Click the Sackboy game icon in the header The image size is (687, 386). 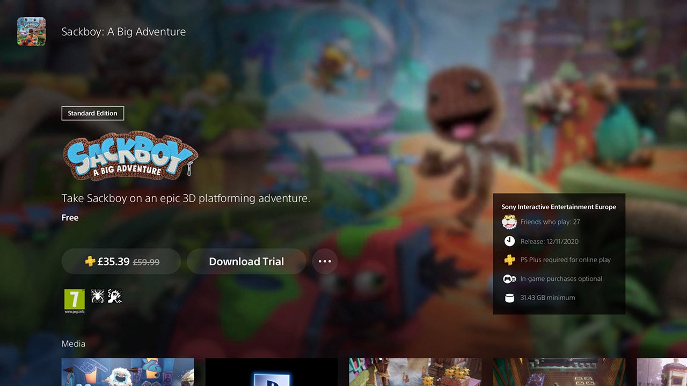[x=31, y=31]
